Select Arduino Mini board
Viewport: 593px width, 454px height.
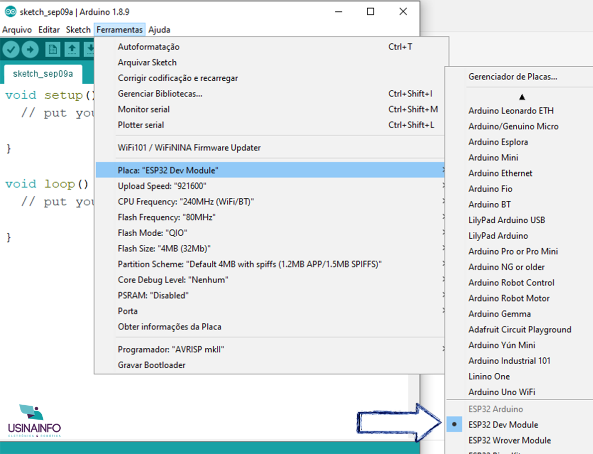520,157
